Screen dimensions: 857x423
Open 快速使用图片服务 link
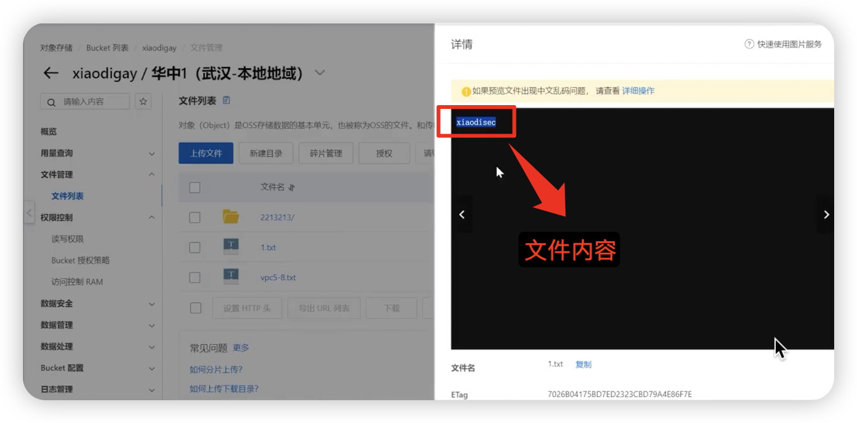click(790, 44)
